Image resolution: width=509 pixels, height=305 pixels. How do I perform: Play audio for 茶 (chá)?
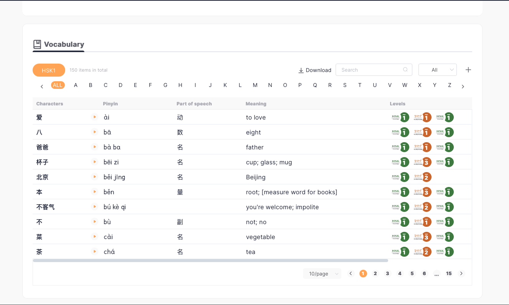point(95,251)
